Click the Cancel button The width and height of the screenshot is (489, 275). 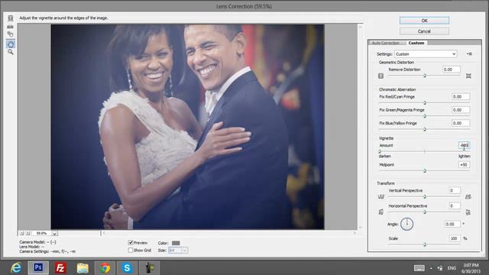424,31
